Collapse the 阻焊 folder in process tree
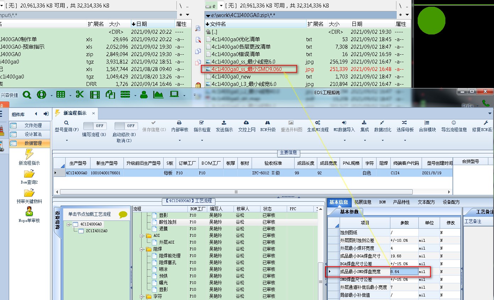Image resolution: width=494 pixels, height=300 pixels. [x=142, y=249]
